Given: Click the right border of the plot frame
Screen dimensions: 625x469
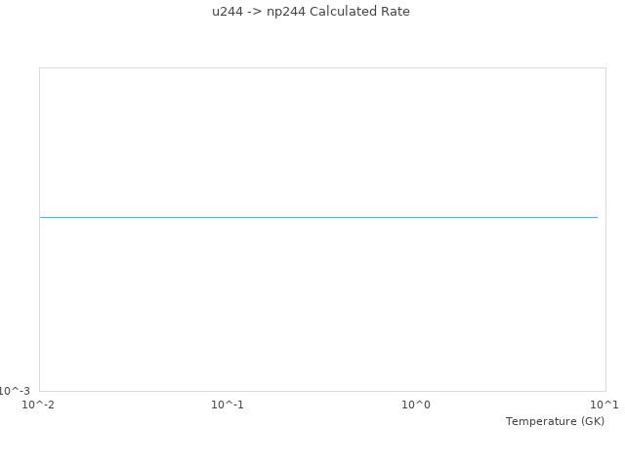Looking at the screenshot, I should click(605, 230).
